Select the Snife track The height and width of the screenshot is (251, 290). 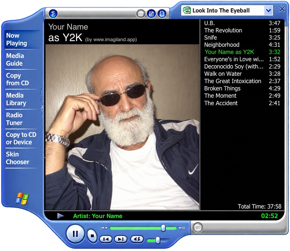(242, 37)
